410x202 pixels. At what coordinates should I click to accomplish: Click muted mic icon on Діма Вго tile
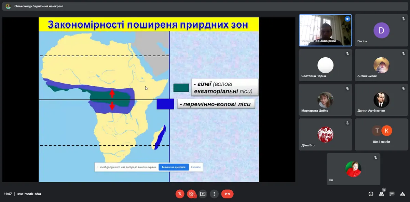coord(347,123)
